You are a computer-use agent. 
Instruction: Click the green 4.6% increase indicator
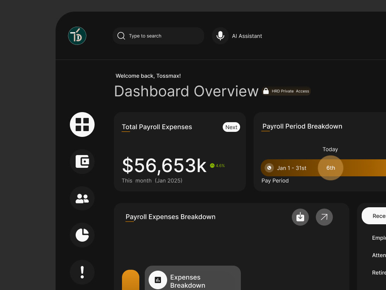[x=217, y=165]
